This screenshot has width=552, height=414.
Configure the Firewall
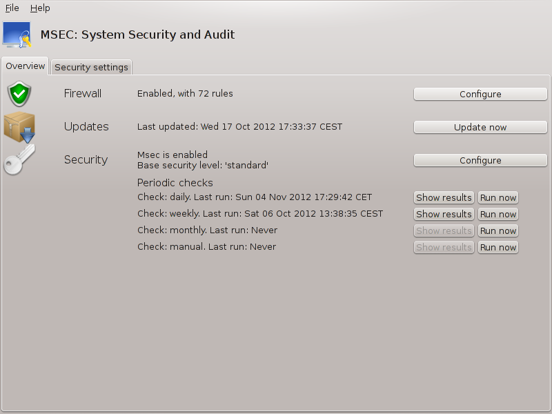pyautogui.click(x=480, y=94)
